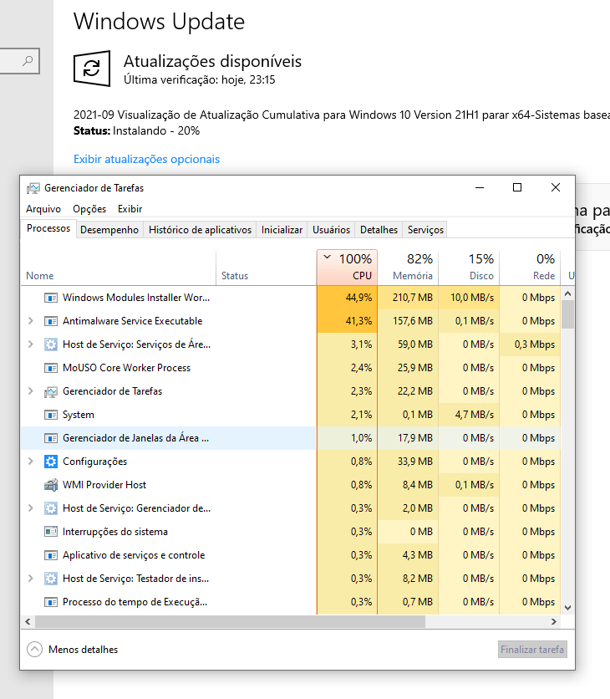610x699 pixels.
Task: Select the Windows Modules Installer Wor... process name
Action: click(136, 298)
